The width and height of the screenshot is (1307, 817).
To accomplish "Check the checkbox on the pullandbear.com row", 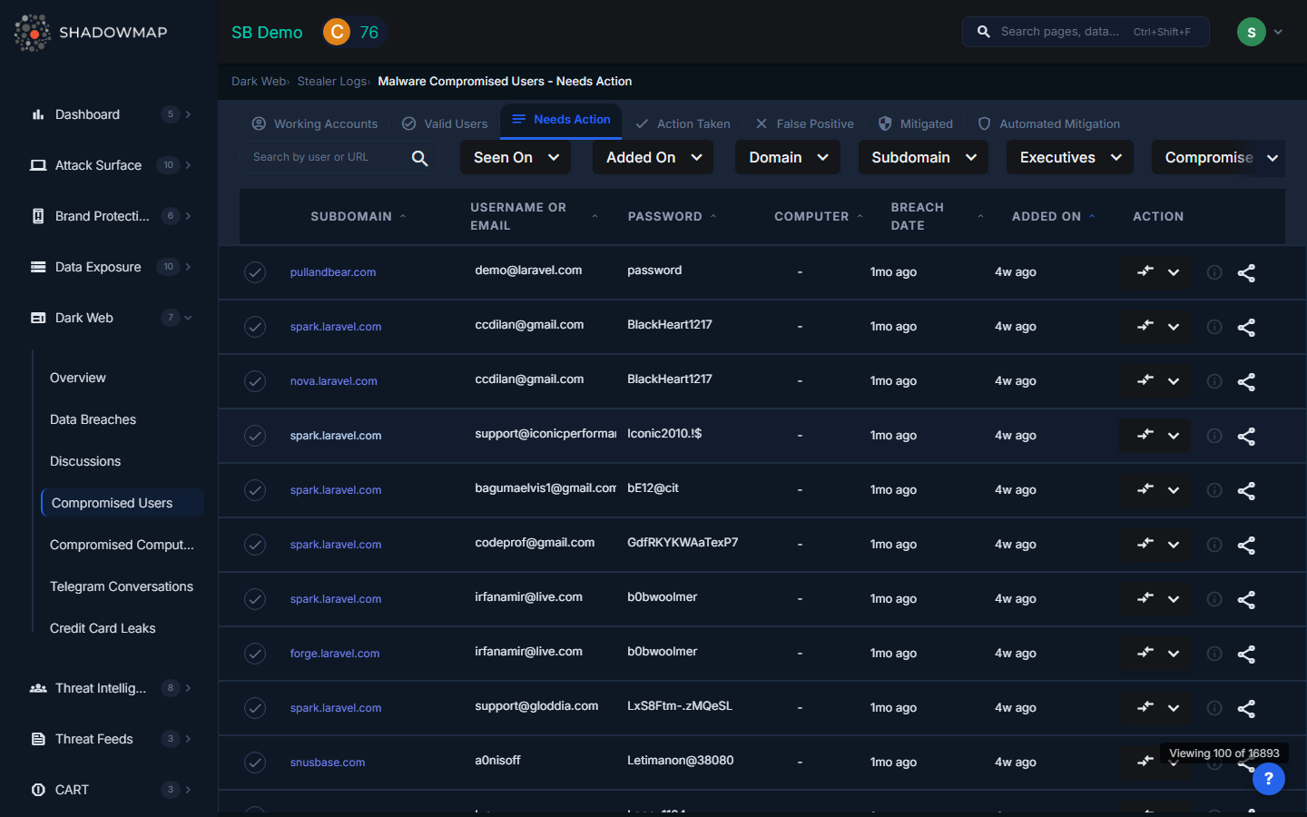I will 255,272.
